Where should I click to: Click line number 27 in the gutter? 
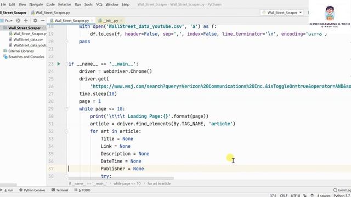point(51,94)
